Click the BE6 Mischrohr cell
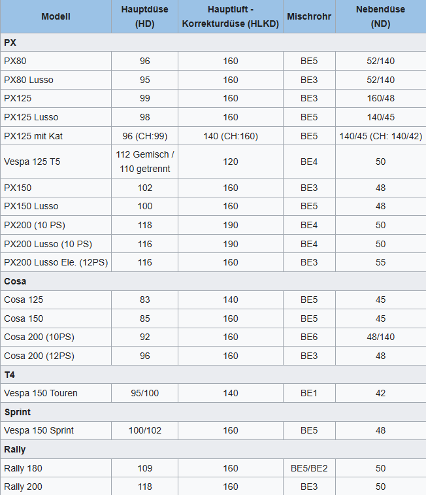The width and height of the screenshot is (426, 495). coord(309,337)
